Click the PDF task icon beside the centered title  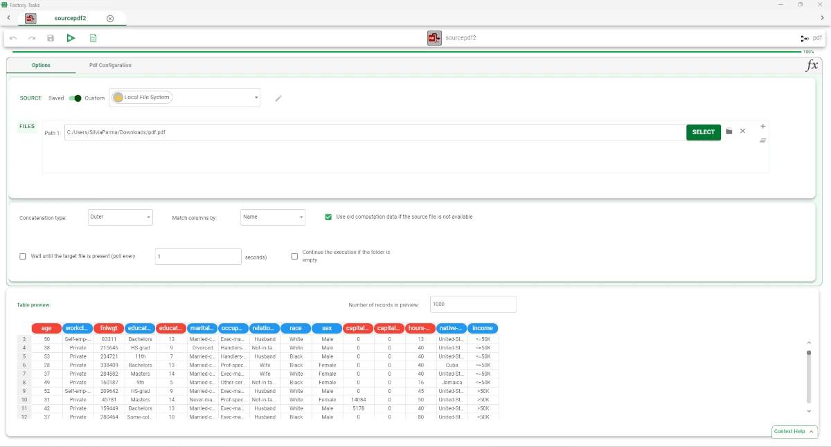pyautogui.click(x=434, y=38)
